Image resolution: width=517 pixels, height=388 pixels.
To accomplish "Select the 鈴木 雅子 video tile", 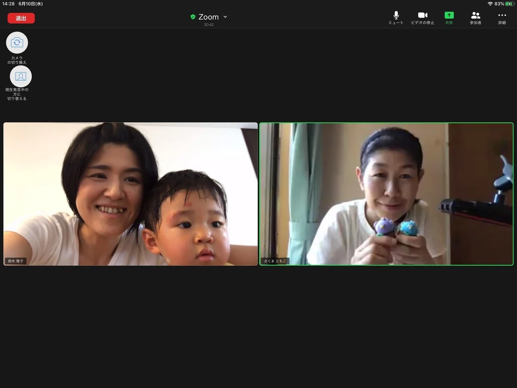I will [131, 194].
